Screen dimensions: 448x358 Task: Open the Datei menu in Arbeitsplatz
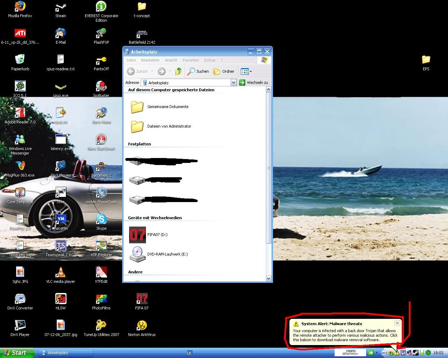pos(131,60)
